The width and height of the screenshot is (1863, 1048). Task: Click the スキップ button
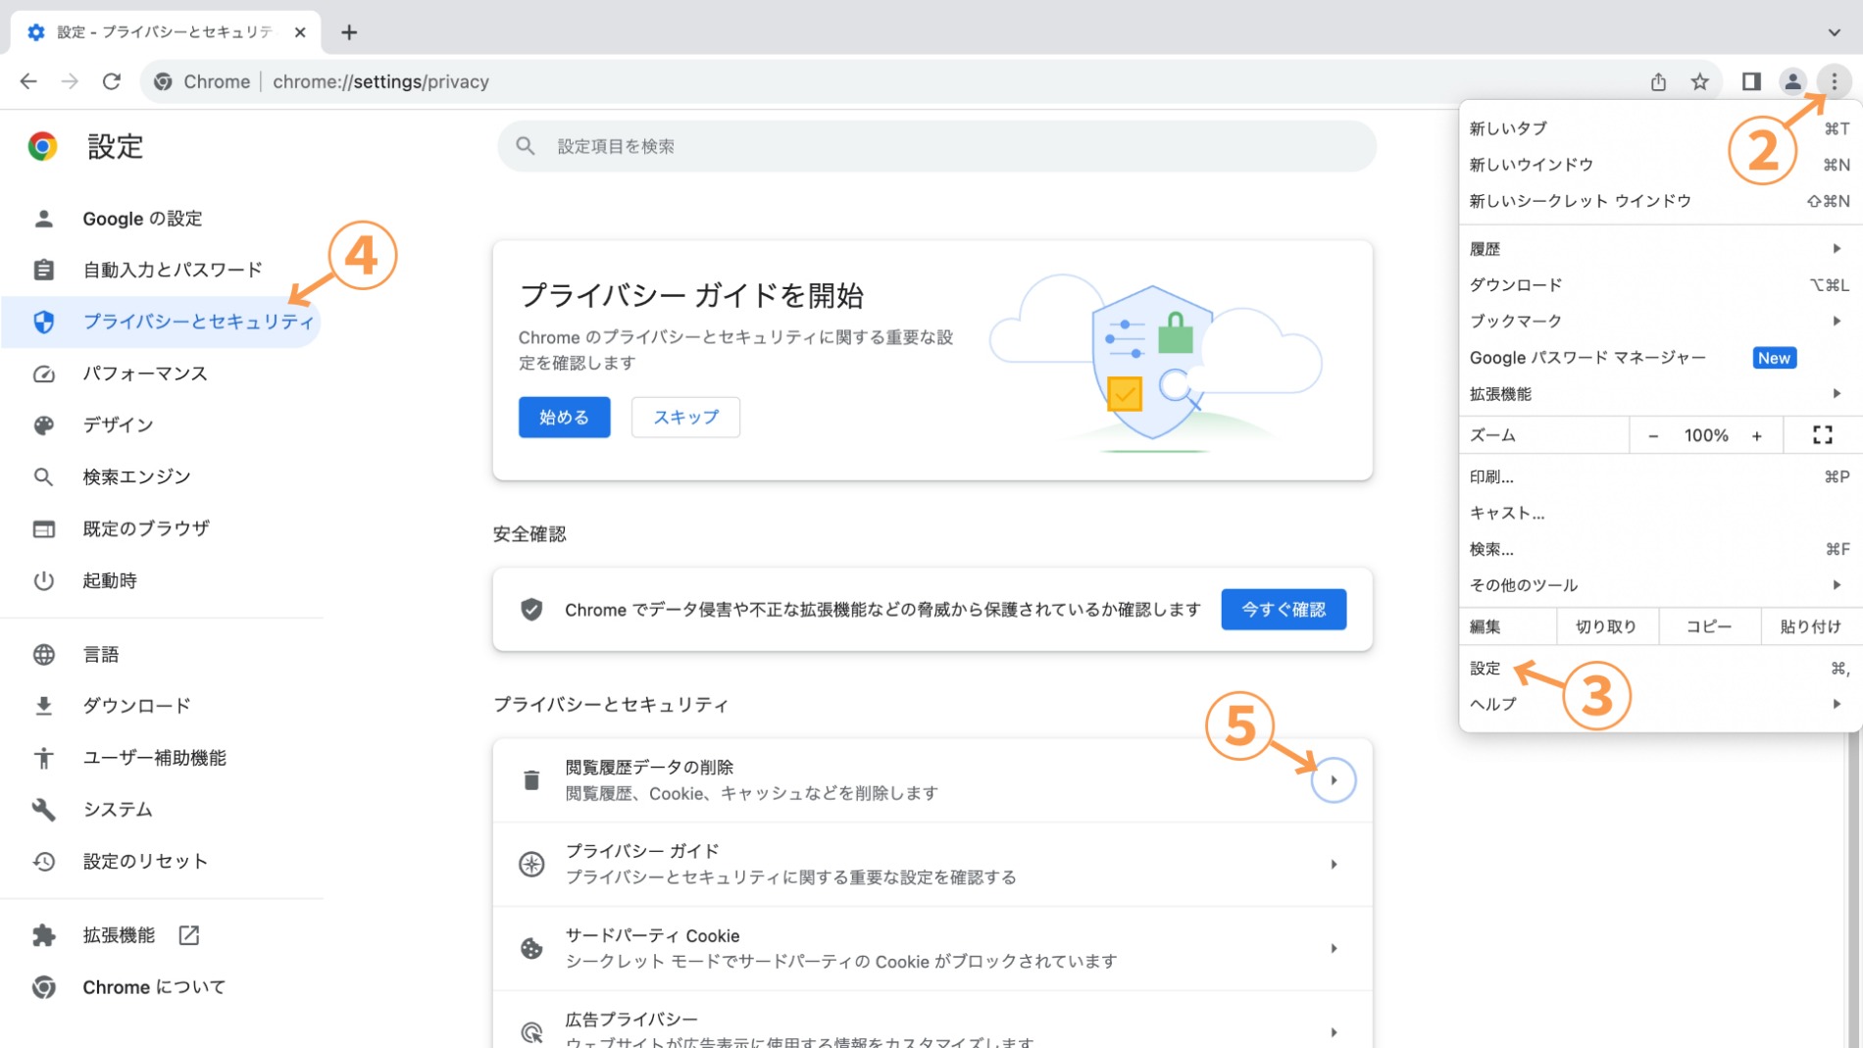coord(685,417)
